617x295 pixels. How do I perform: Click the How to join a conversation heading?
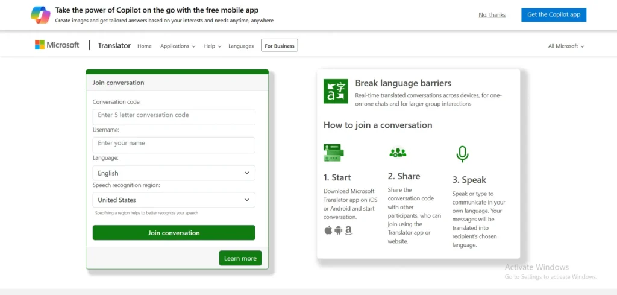pos(378,125)
